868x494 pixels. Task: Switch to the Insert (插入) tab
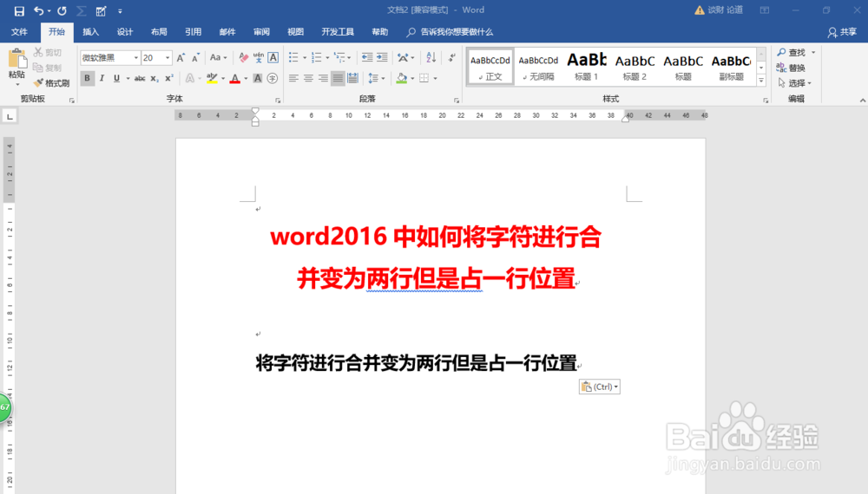91,32
